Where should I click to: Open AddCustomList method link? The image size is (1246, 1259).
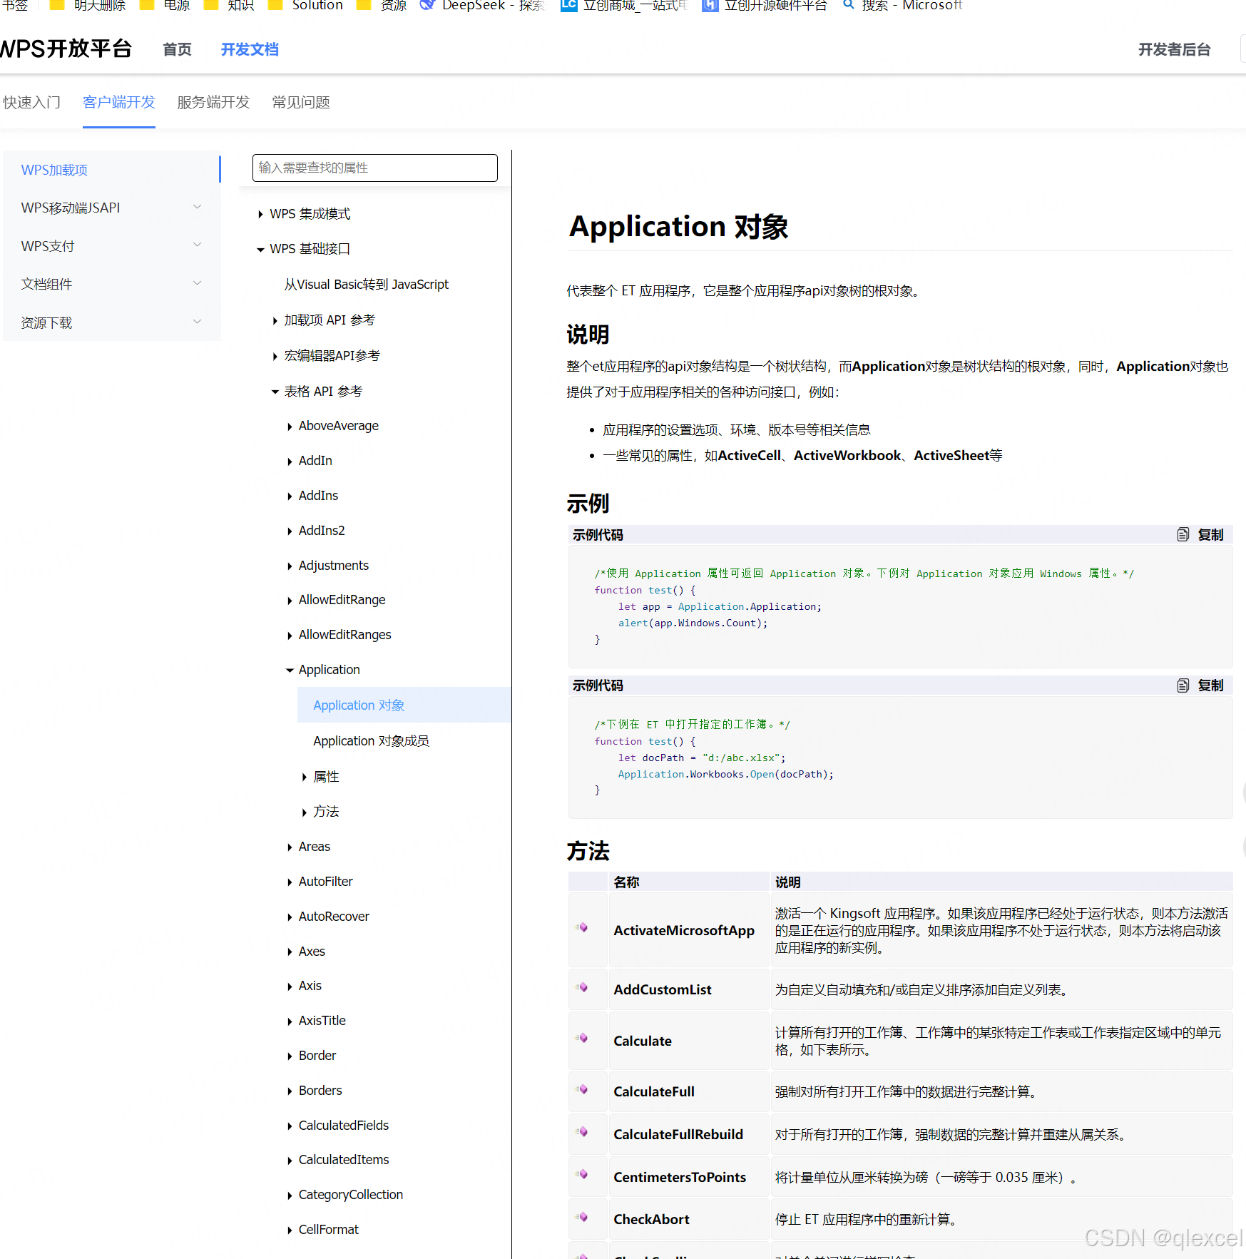(x=662, y=989)
